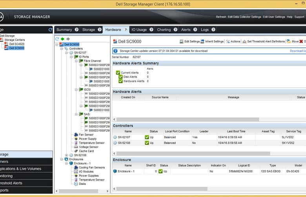306x197 pixels.
Task: Switch to the IO Usage tab
Action: coord(139,30)
